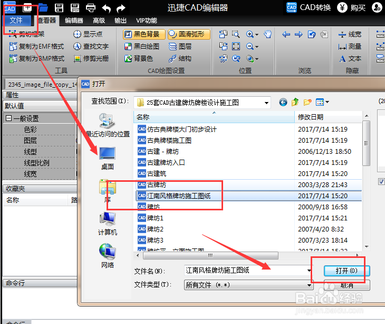Open the VIP功能 tab

pos(147,21)
